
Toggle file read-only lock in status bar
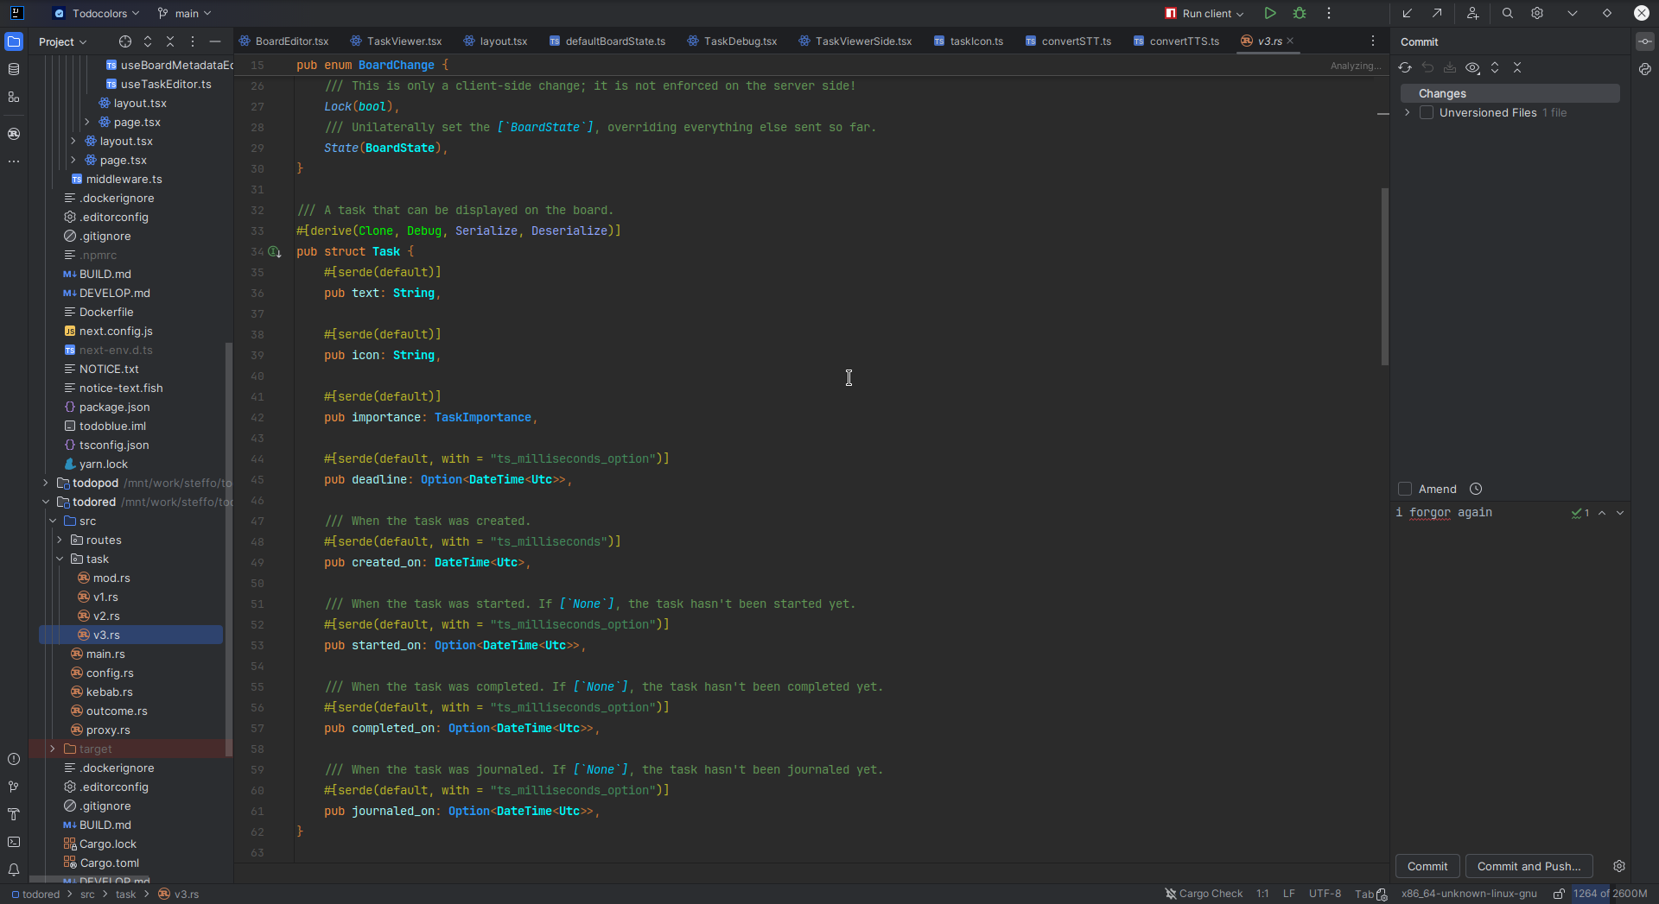pyautogui.click(x=1559, y=894)
